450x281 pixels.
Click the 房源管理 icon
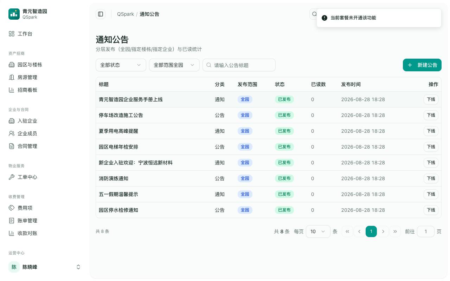pos(12,77)
